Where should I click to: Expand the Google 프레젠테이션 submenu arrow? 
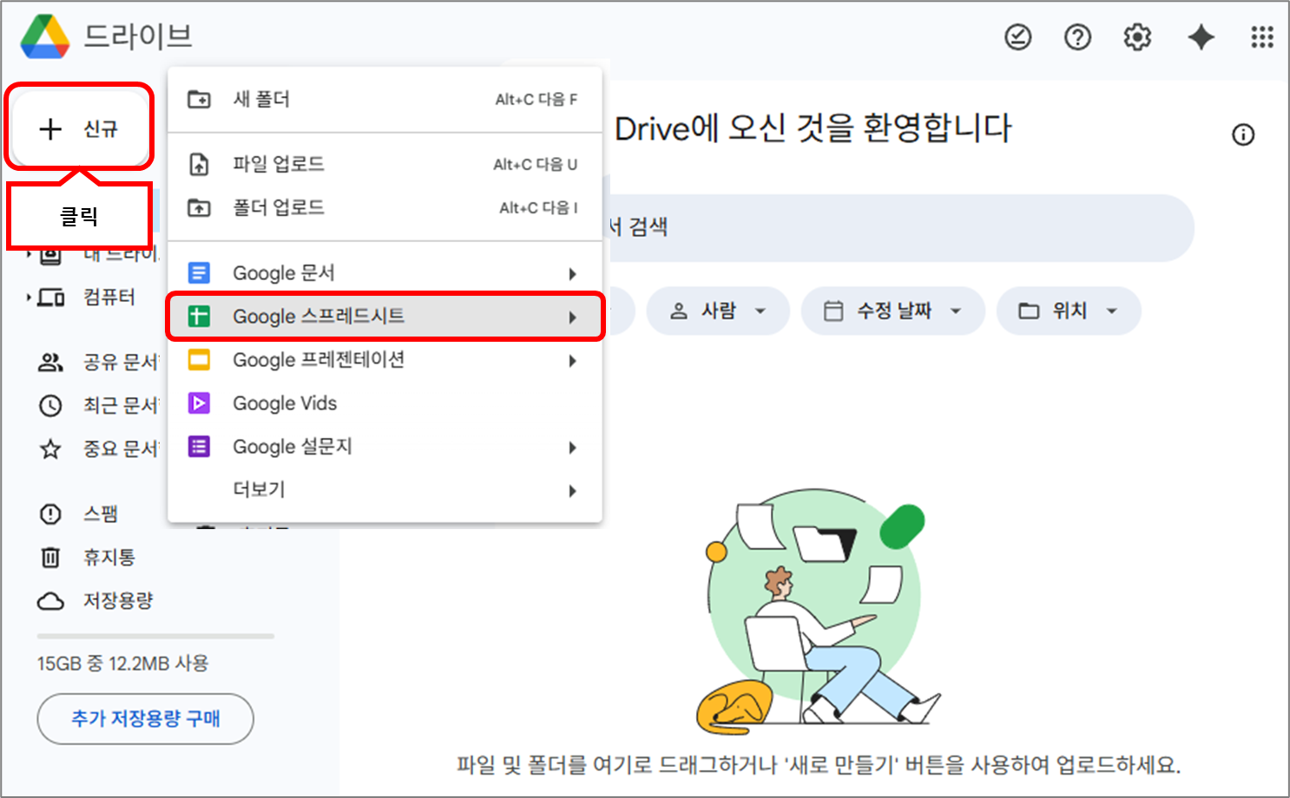point(572,361)
